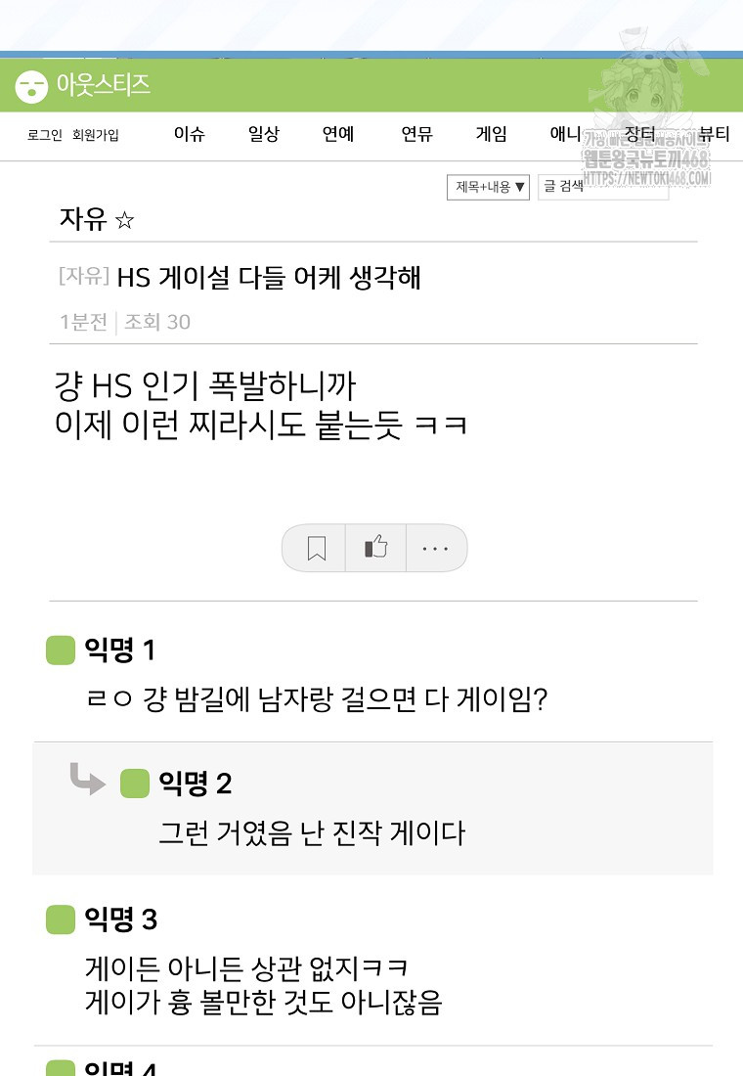The height and width of the screenshot is (1076, 743).
Task: Bookmark this post with the bookmark icon
Action: click(316, 549)
